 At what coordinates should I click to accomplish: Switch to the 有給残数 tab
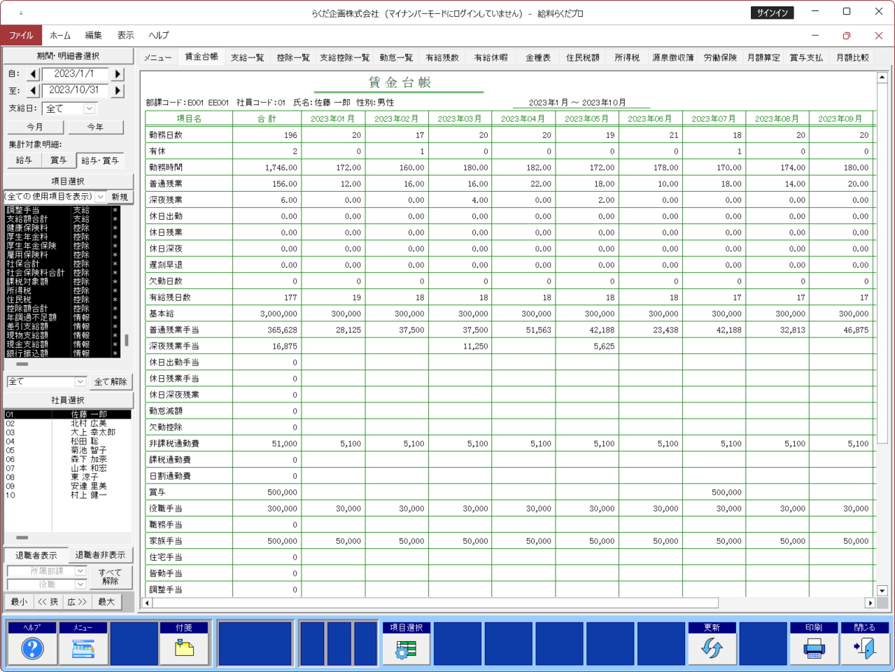tap(442, 57)
